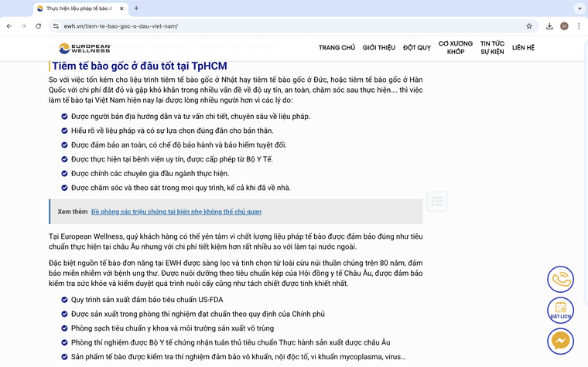The image size is (588, 367).
Task: Open the Đặt lịch booking calendar icon
Action: [560, 311]
